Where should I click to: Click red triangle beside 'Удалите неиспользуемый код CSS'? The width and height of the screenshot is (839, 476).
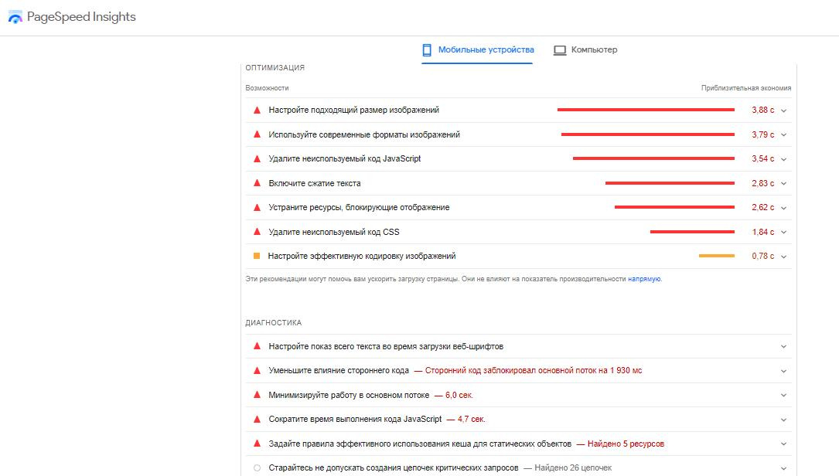(x=257, y=232)
